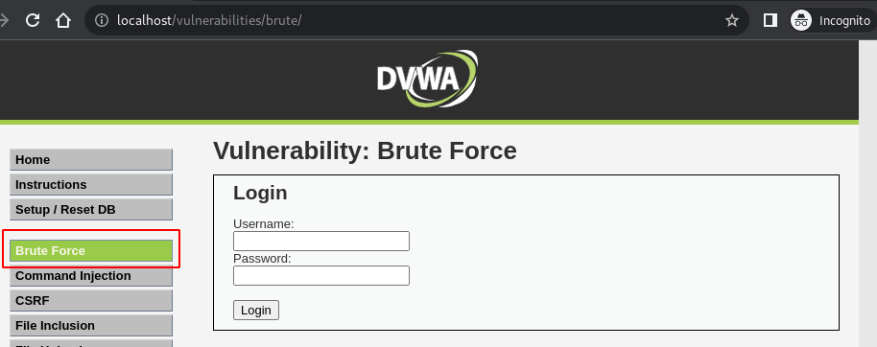Bookmark this page with the star icon

coord(731,21)
